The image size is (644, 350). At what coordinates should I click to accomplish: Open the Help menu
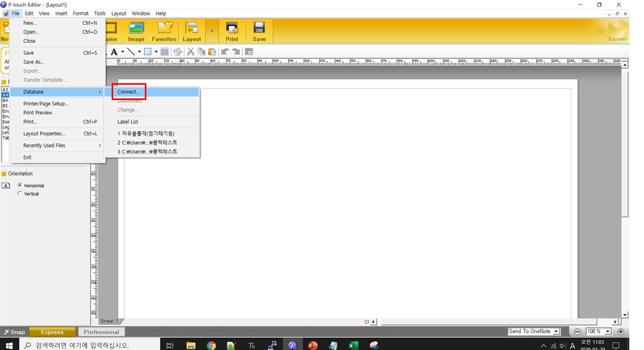[161, 13]
